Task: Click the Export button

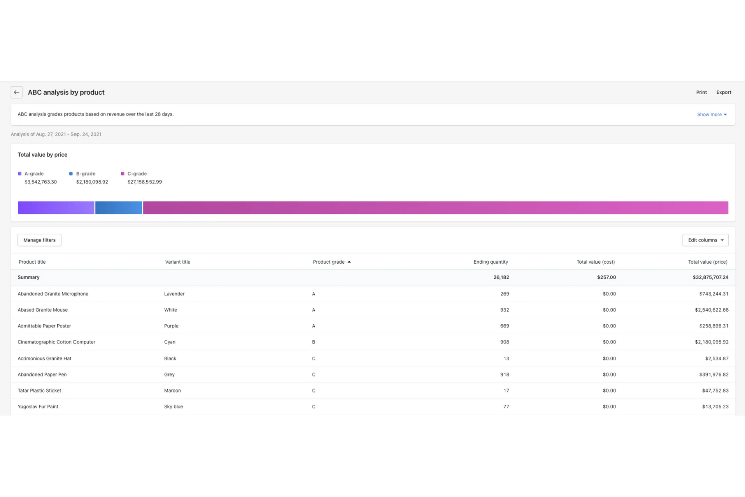Action: click(x=724, y=92)
